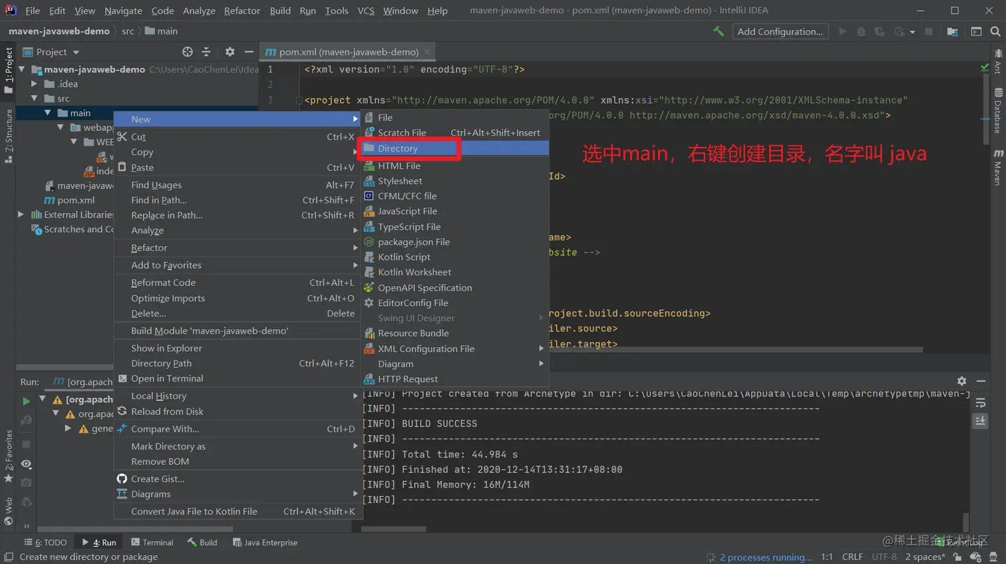Open Project Structure icon in top toolbar
Screen dimensions: 1006x564
coord(953,31)
